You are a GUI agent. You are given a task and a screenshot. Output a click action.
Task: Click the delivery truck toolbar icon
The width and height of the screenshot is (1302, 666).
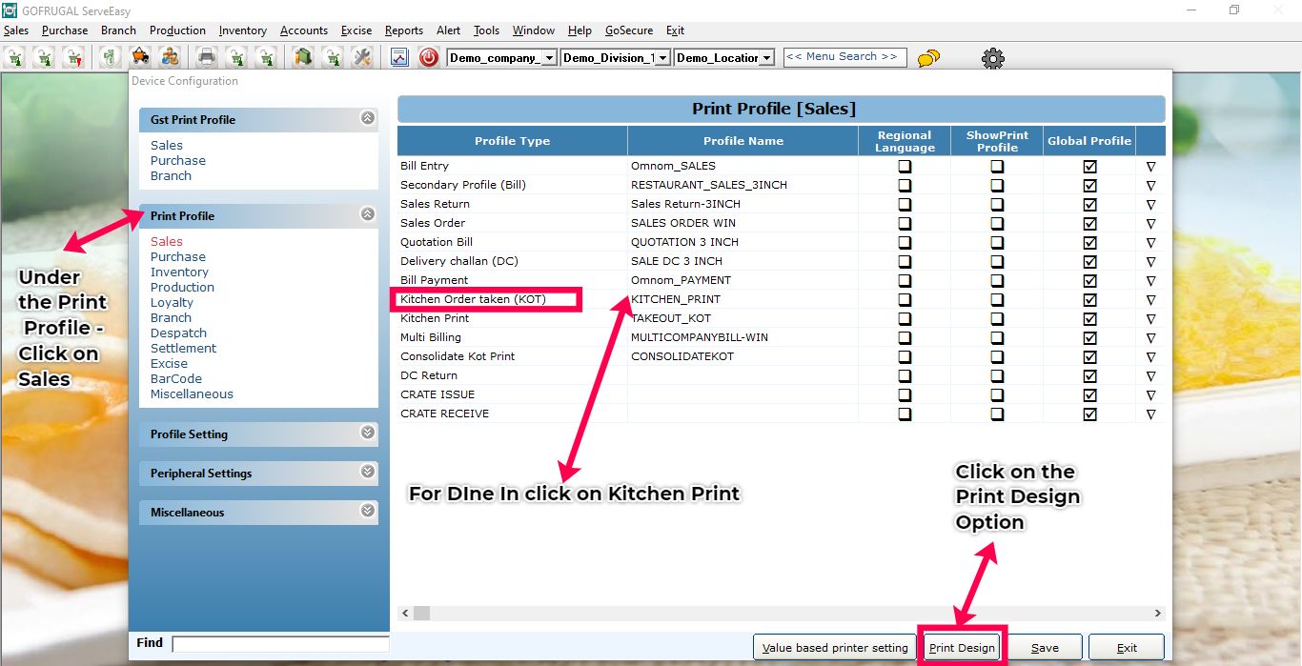pyautogui.click(x=140, y=57)
